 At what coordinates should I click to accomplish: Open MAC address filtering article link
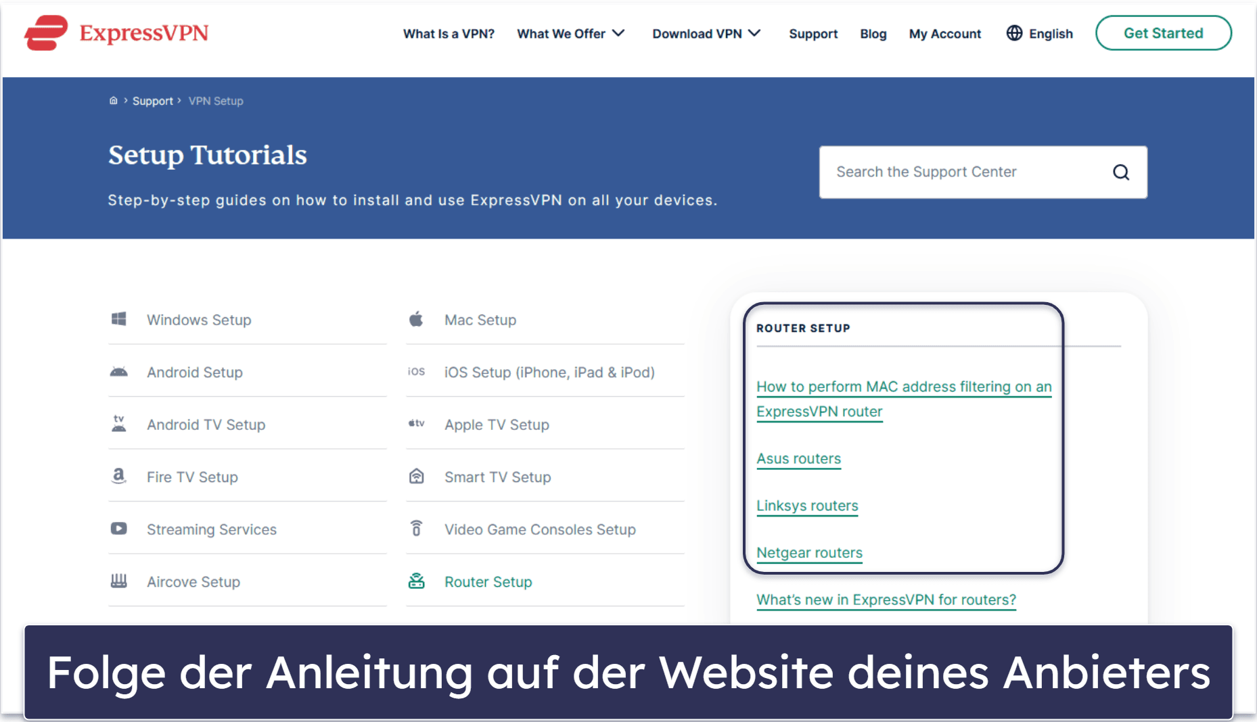tap(904, 399)
